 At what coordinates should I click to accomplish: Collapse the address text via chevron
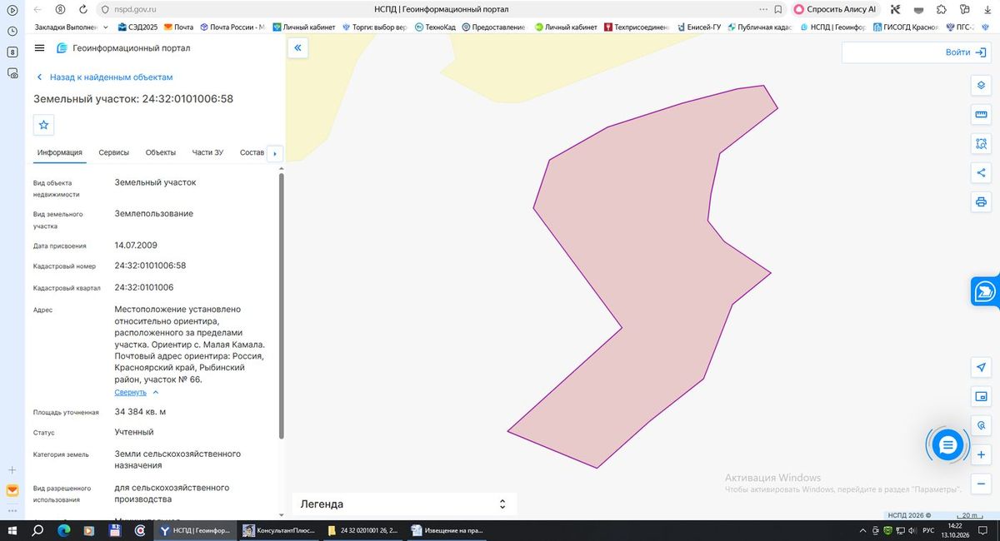coord(156,392)
